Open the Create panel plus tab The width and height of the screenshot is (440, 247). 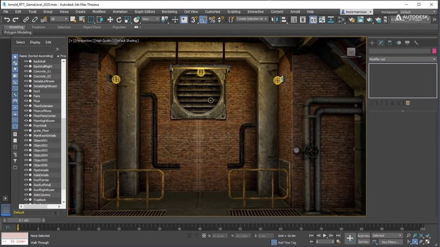click(x=372, y=43)
